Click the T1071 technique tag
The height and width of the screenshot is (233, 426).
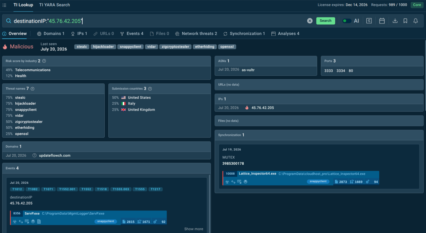click(48, 189)
